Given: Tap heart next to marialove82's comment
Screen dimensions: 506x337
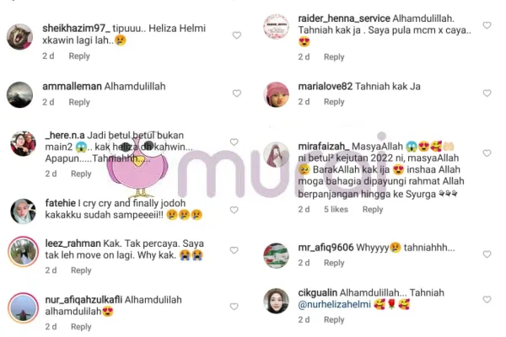Looking at the screenshot, I should point(487,94).
